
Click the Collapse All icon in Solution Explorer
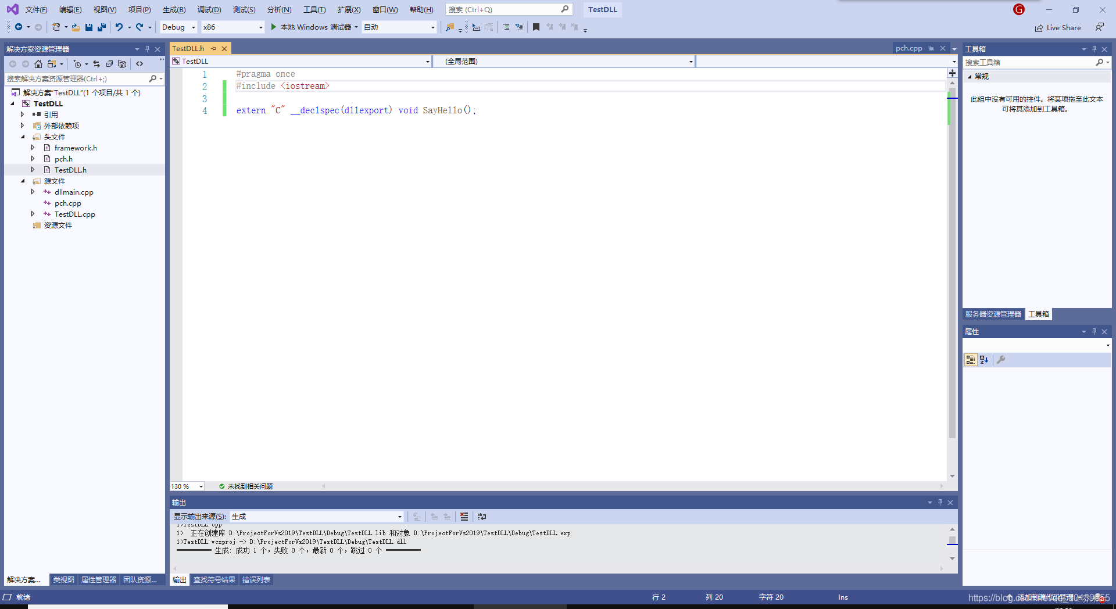click(109, 64)
